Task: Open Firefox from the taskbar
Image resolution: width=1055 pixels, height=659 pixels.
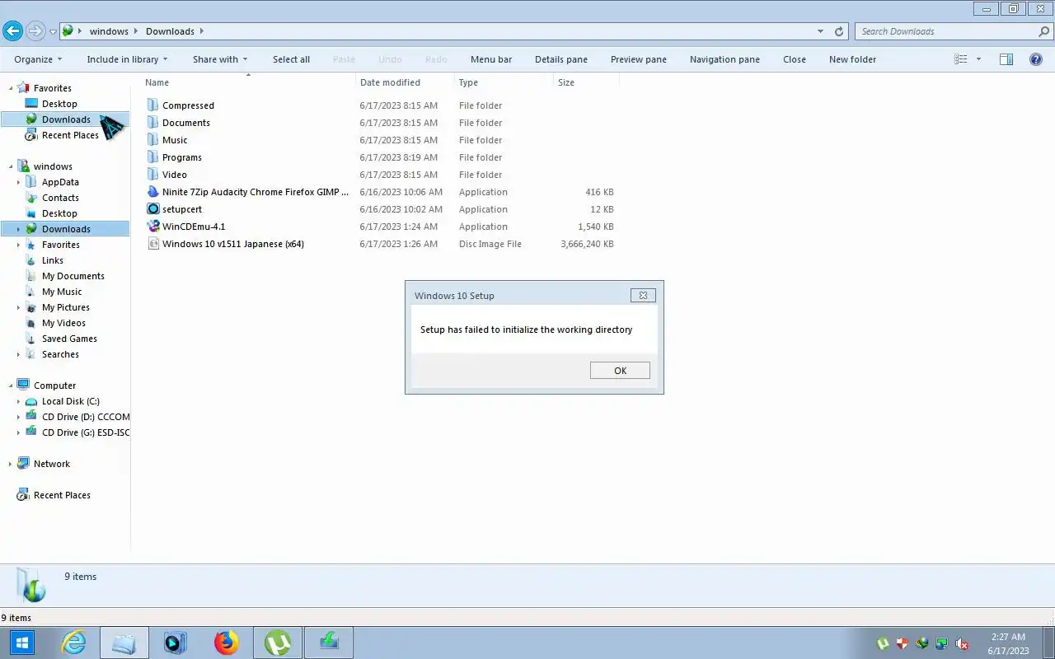Action: [226, 643]
